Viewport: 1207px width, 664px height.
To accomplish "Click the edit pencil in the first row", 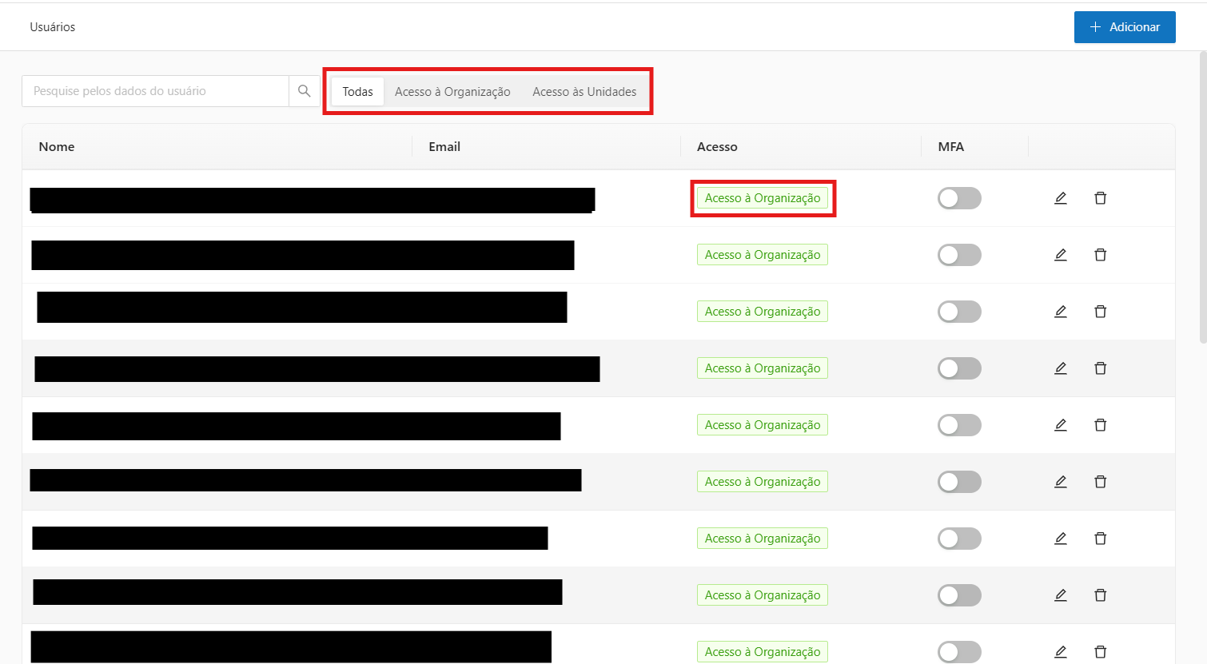I will click(x=1061, y=198).
